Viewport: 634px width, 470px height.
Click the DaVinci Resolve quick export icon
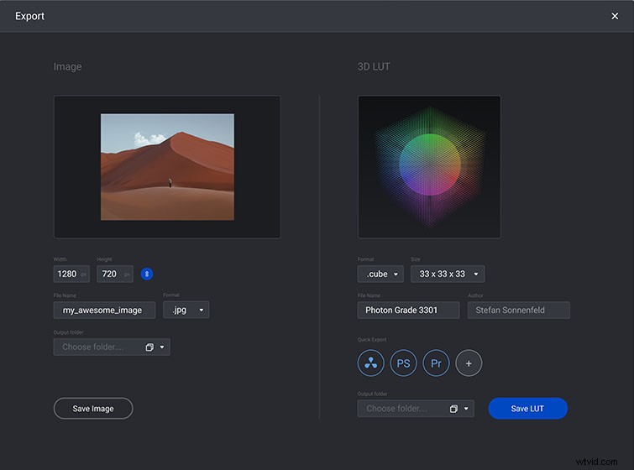click(371, 363)
